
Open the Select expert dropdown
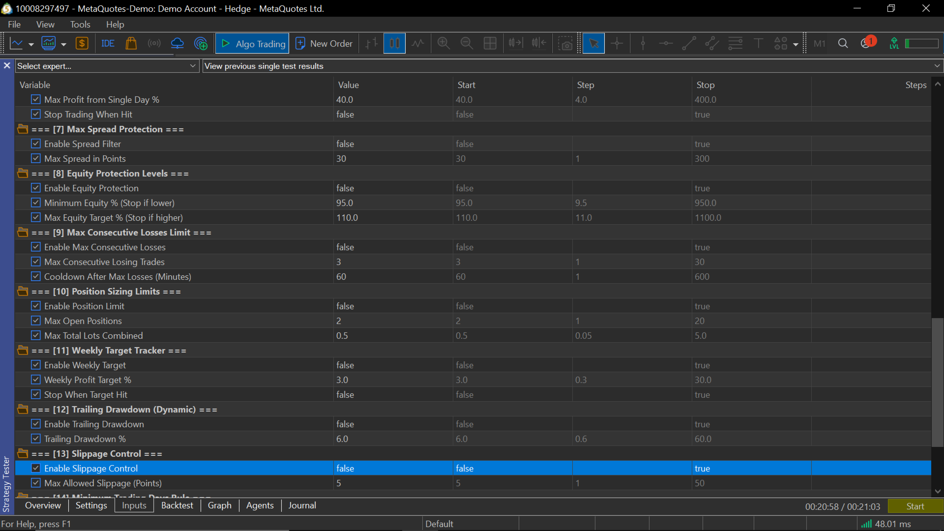click(193, 66)
